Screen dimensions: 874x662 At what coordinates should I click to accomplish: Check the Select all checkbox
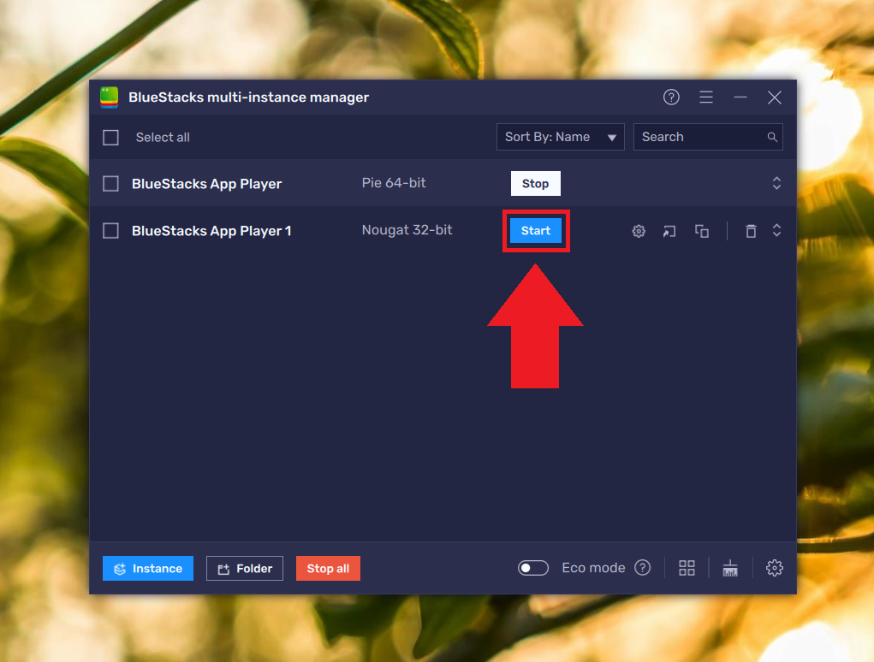coord(110,137)
